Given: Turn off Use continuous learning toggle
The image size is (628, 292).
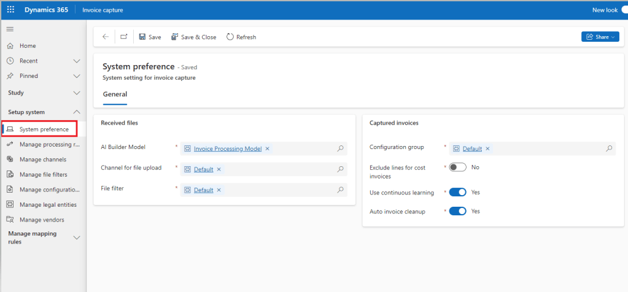Looking at the screenshot, I should click(x=457, y=193).
